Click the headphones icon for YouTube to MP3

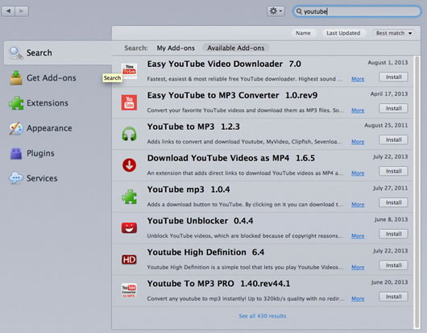tap(129, 134)
